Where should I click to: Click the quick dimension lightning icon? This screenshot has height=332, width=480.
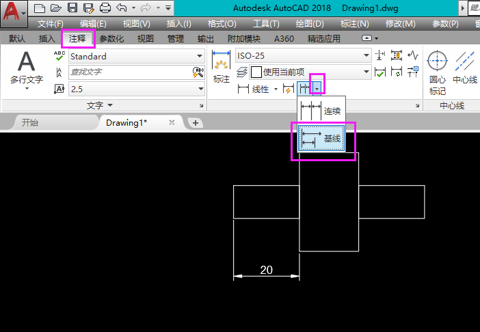click(289, 89)
